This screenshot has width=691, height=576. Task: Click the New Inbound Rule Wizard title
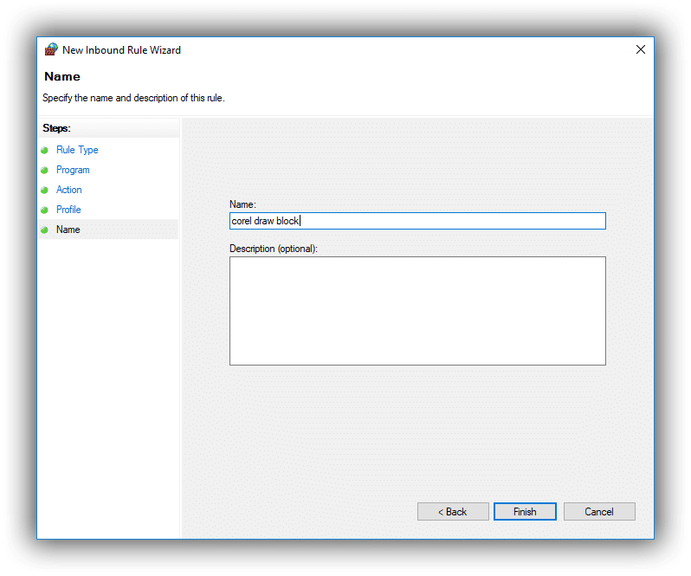click(x=121, y=49)
